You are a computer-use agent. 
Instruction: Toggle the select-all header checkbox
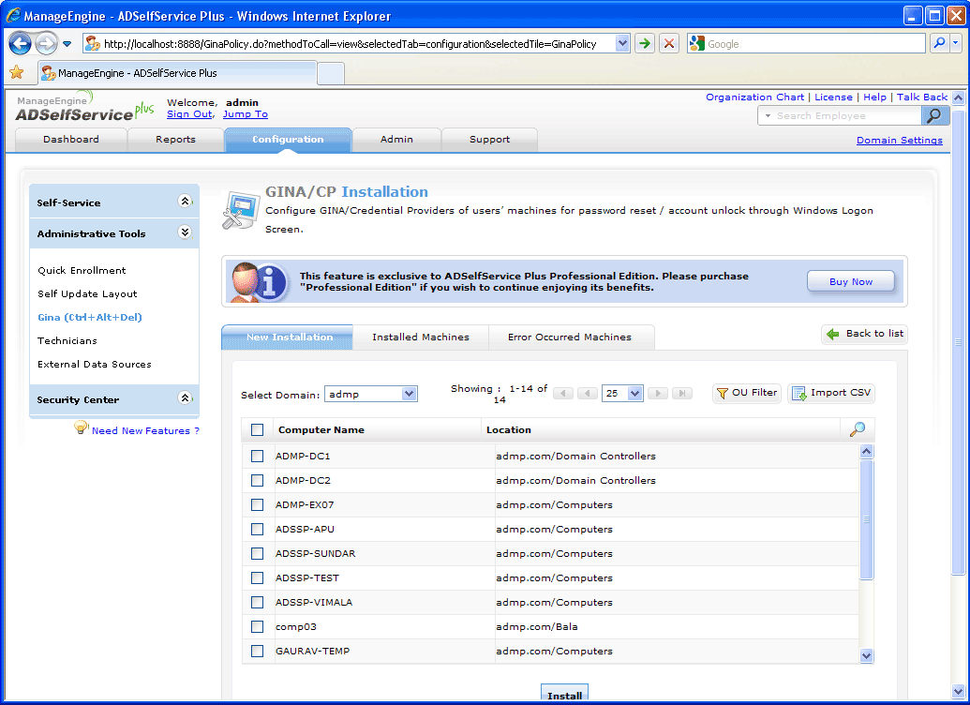click(x=258, y=430)
